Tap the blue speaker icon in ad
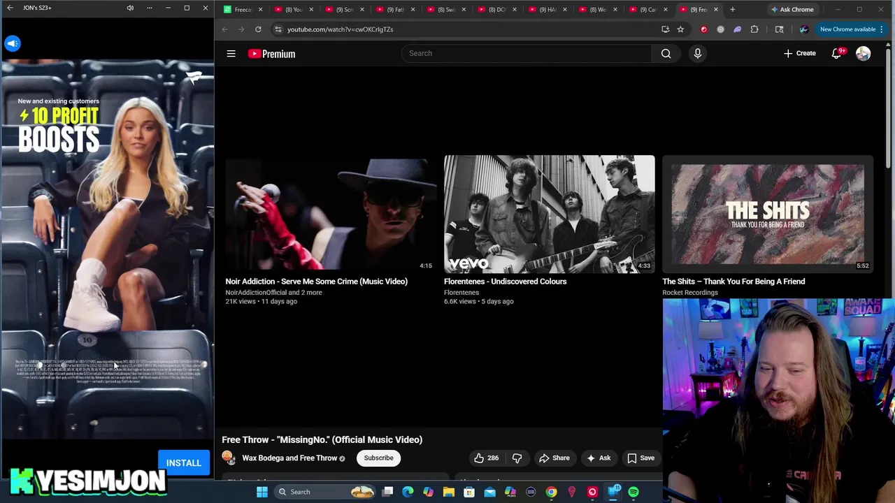 (13, 43)
